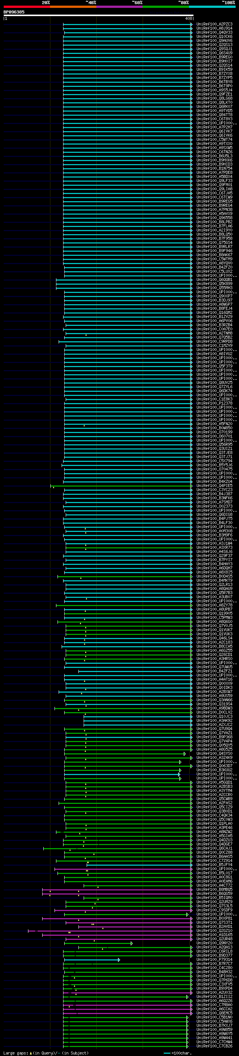This screenshot has height=1056, width=239.
Task: Select hit label UniRef100_C6T8V3
Action: click(214, 119)
